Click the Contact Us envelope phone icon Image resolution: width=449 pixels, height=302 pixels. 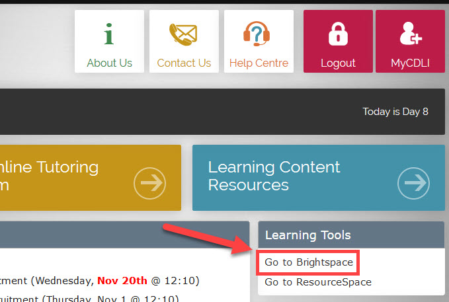(183, 34)
